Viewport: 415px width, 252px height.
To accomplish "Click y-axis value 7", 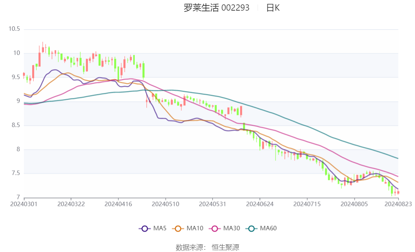I will pyautogui.click(x=18, y=197).
